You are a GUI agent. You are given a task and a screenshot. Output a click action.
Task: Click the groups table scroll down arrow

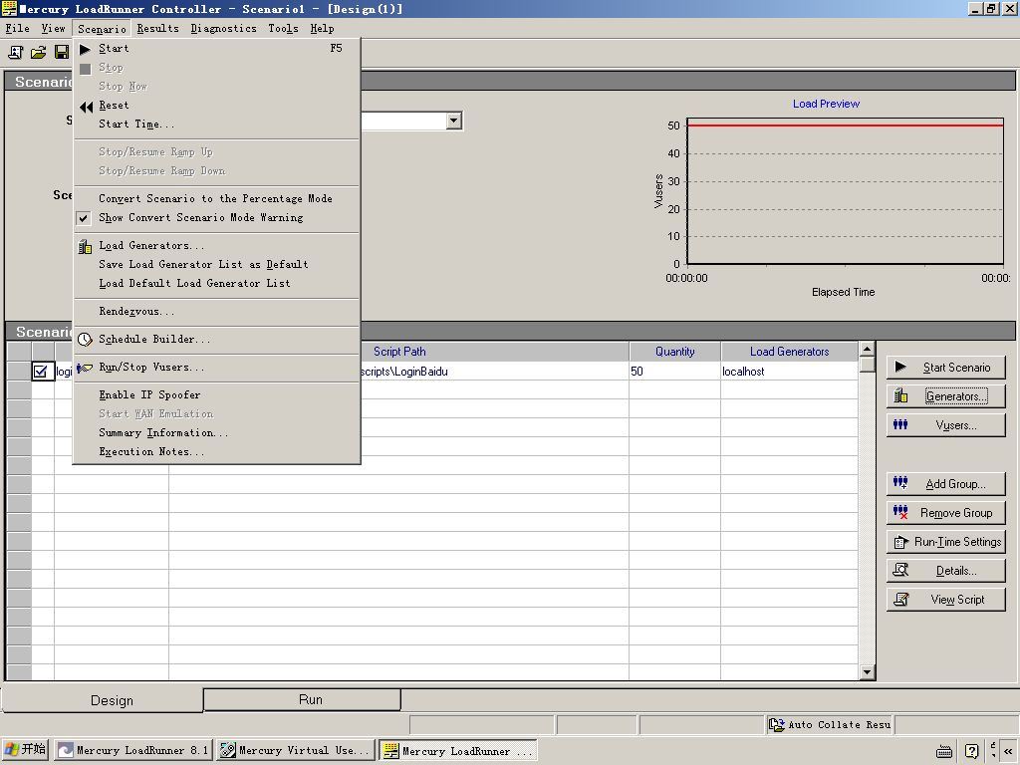pyautogui.click(x=867, y=672)
